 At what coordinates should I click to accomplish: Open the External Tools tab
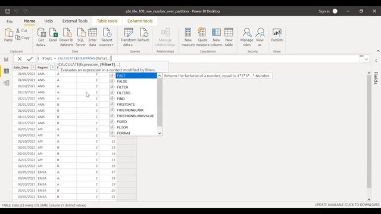pyautogui.click(x=75, y=21)
